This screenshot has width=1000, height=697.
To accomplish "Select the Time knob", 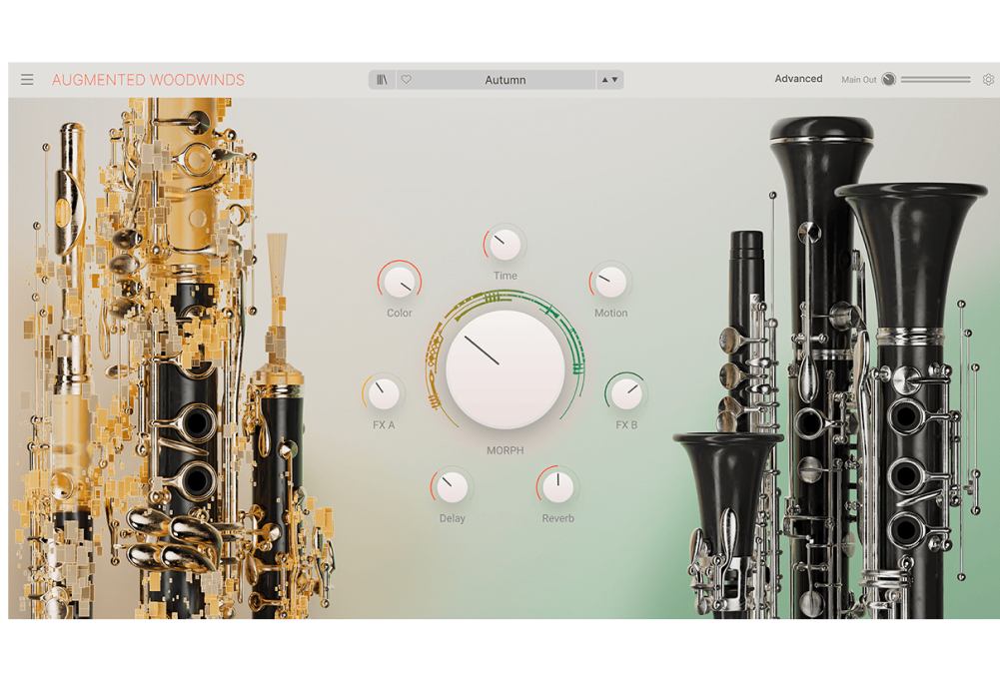I will point(503,243).
